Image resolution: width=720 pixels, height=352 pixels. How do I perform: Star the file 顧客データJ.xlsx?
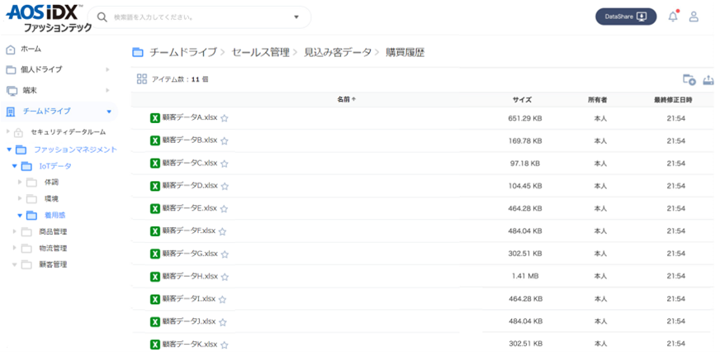pos(222,322)
